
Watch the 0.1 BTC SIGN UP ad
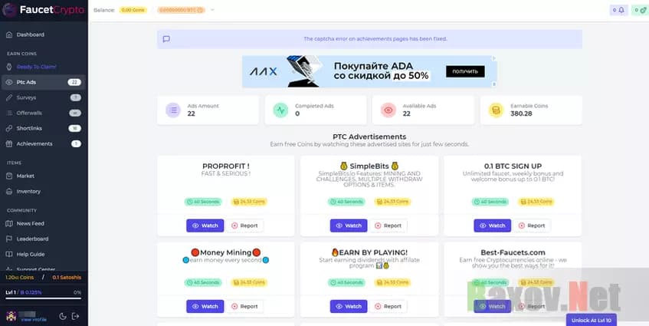point(492,226)
